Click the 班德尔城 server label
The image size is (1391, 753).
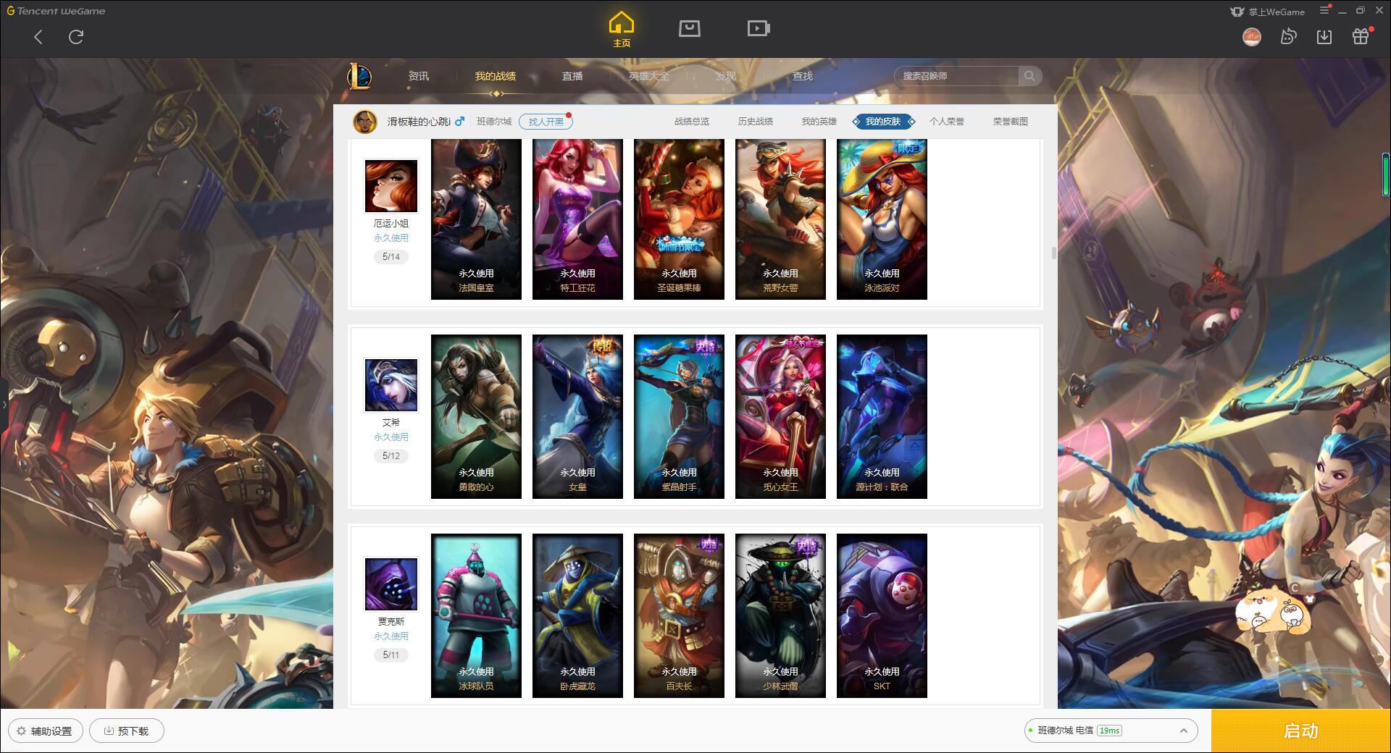tap(494, 122)
